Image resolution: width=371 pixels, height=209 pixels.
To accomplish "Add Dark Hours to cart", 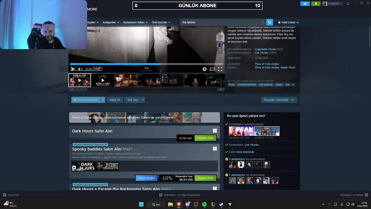I will [205, 138].
